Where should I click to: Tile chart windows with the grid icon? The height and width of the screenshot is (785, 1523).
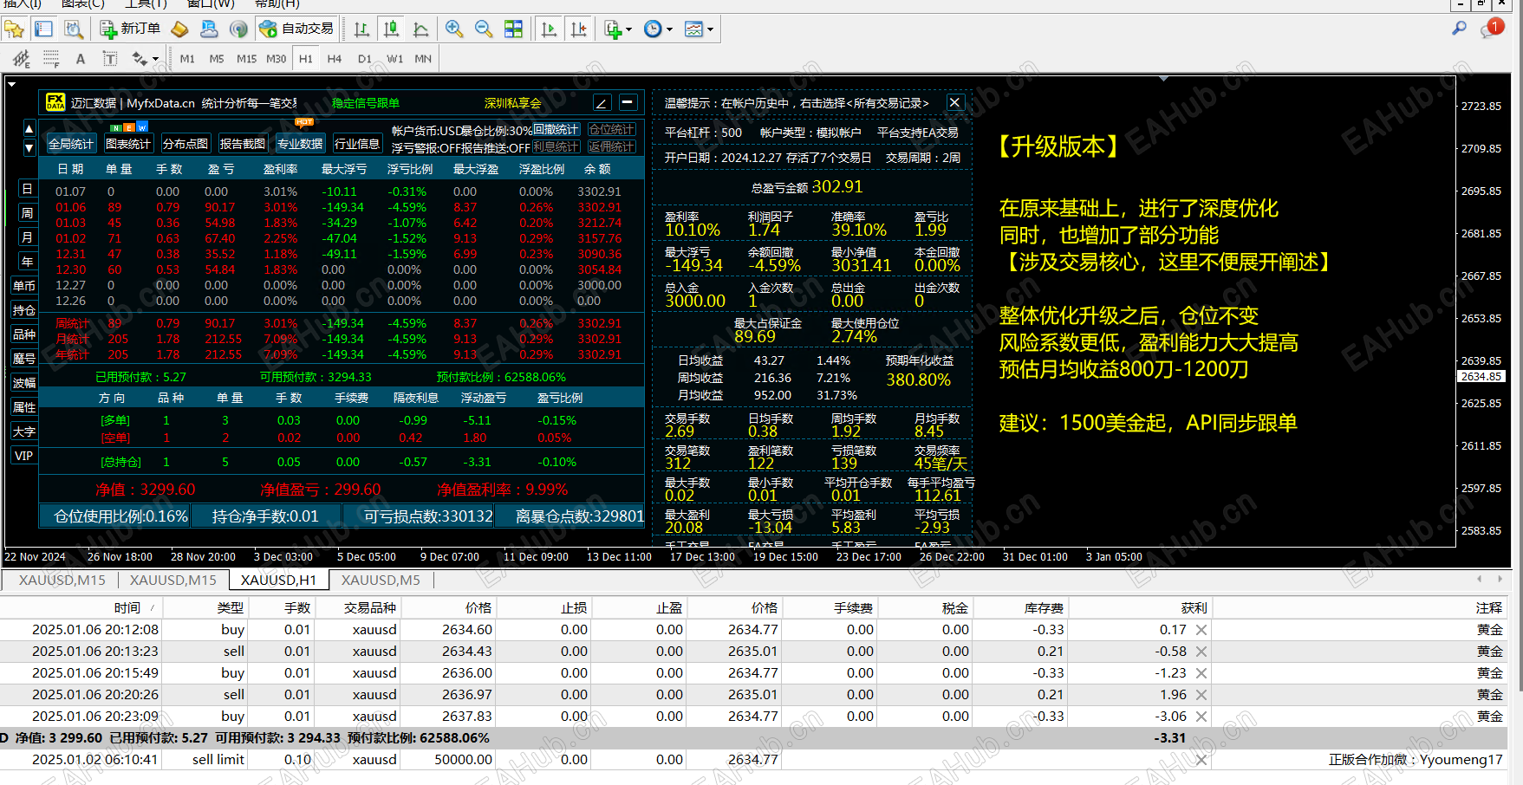[513, 29]
